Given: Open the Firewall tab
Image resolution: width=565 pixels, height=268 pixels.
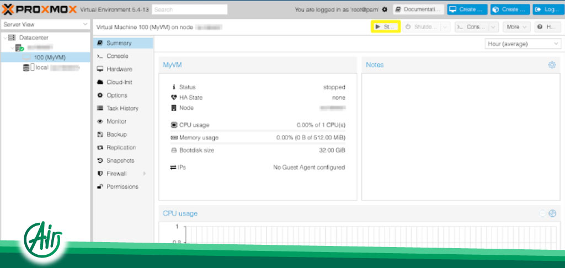Looking at the screenshot, I should 123,173.
